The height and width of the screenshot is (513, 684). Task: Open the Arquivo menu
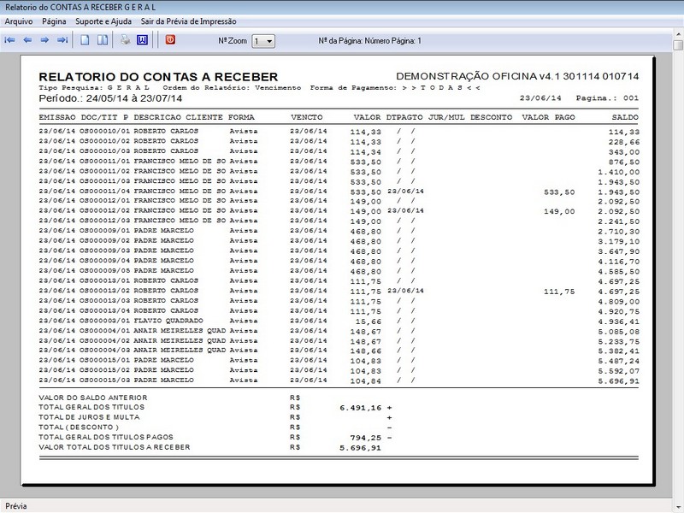click(20, 21)
